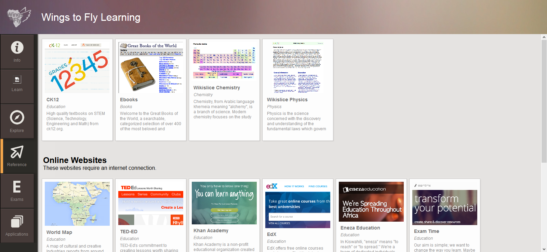Click the Wikislice Physics description text

point(297,121)
